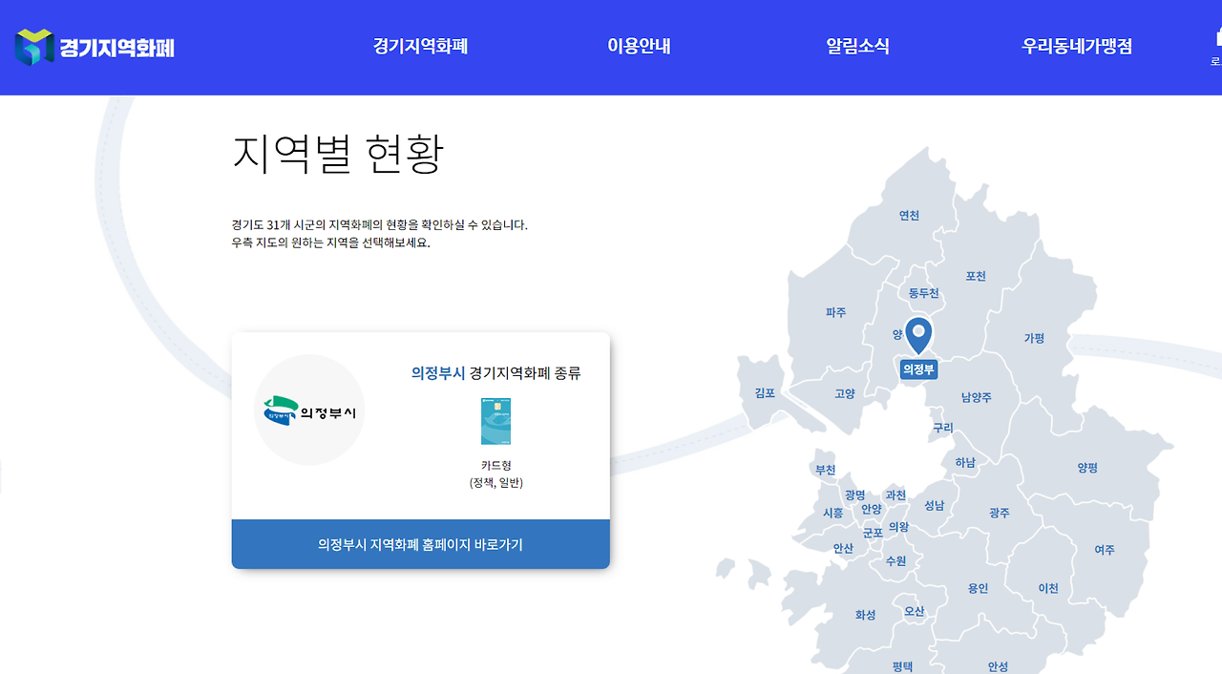Open the 경기지역화폐 menu
The width and height of the screenshot is (1222, 674).
418,45
